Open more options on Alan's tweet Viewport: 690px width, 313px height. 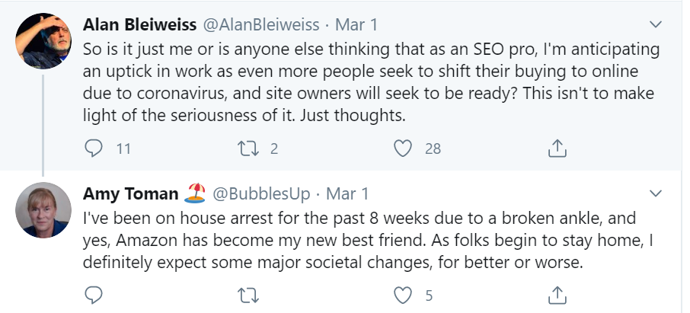655,25
